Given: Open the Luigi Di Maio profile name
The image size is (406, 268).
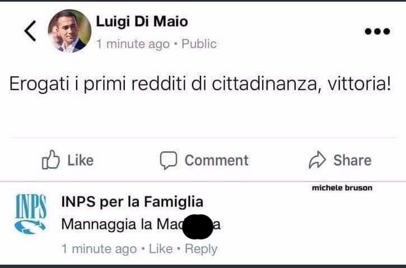Looking at the screenshot, I should (x=142, y=21).
